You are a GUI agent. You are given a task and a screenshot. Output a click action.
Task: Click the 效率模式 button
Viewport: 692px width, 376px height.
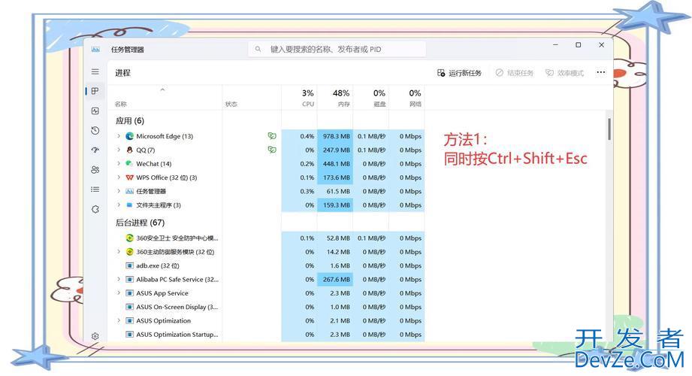tap(564, 73)
